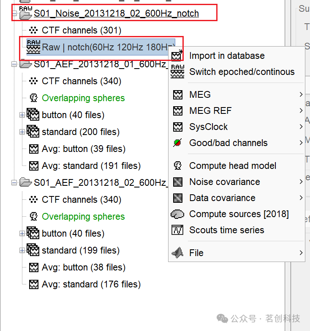Collapse the S01_Noise_20131218_02_600Hz_notch folder

(x=14, y=13)
